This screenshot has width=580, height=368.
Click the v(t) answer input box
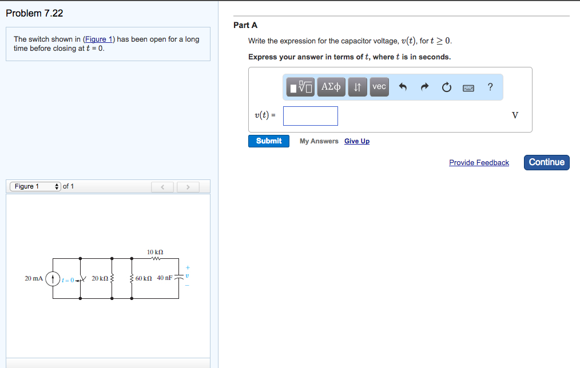point(310,115)
